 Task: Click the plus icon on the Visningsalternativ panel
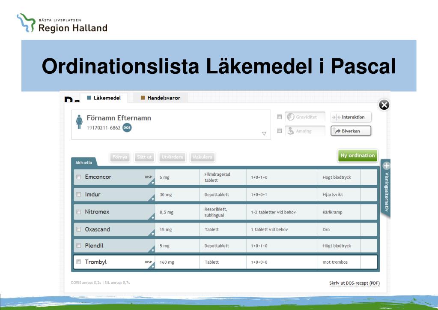coord(386,166)
